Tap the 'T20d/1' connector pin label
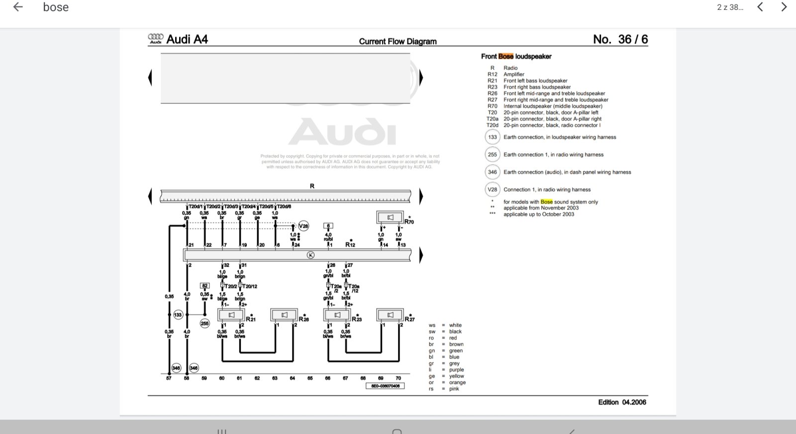The width and height of the screenshot is (796, 434). [x=196, y=207]
